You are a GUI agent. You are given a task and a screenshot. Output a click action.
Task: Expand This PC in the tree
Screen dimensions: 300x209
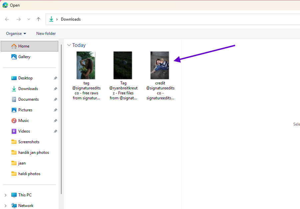click(5, 195)
